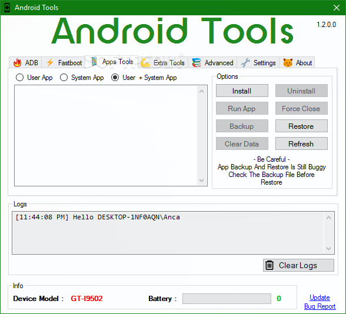Click the Run App button
The width and height of the screenshot is (346, 314).
(x=242, y=108)
